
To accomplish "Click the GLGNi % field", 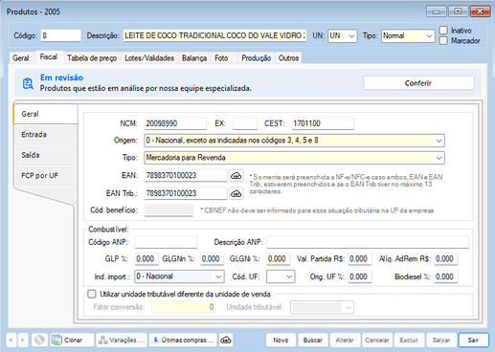I will (279, 259).
